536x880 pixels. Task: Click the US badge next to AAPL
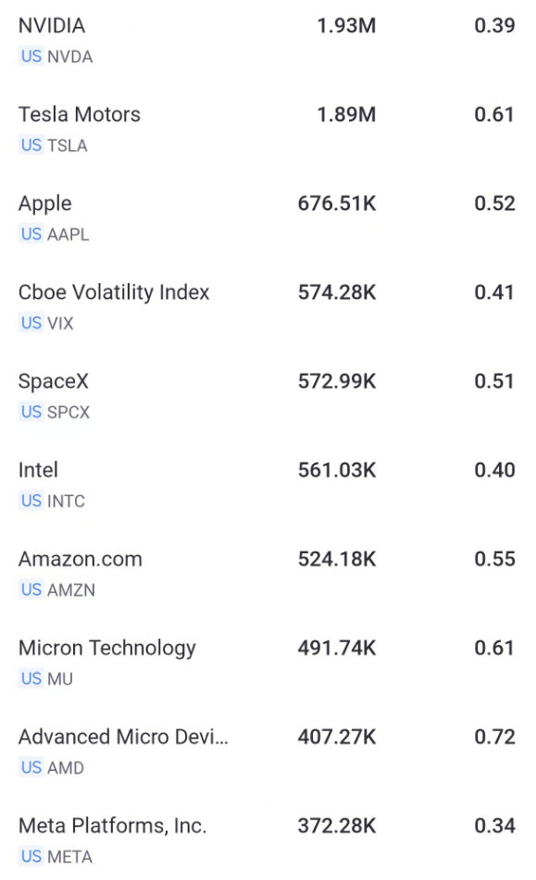click(x=31, y=234)
